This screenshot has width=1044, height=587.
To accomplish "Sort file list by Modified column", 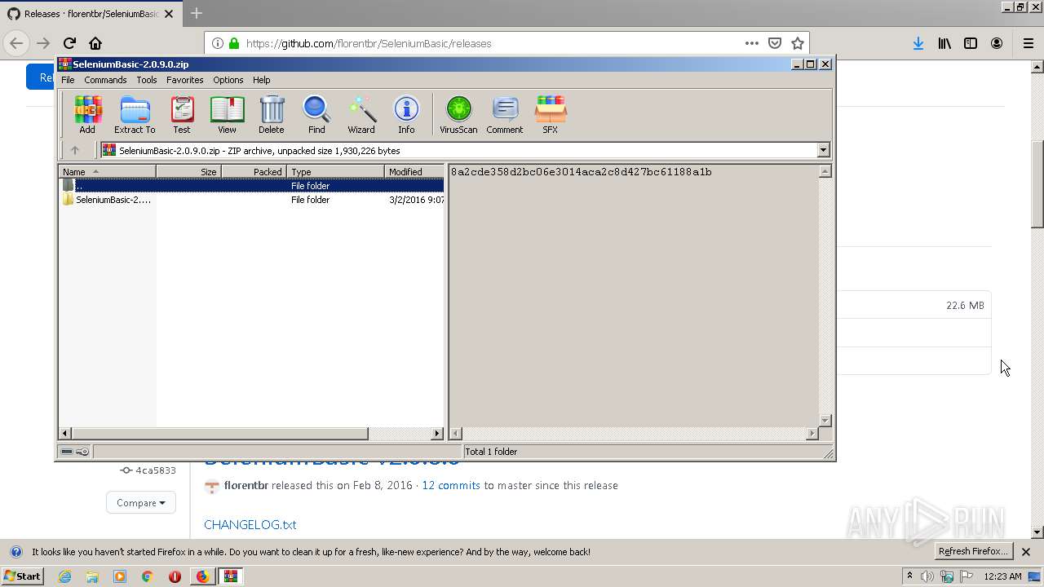I will click(x=414, y=171).
